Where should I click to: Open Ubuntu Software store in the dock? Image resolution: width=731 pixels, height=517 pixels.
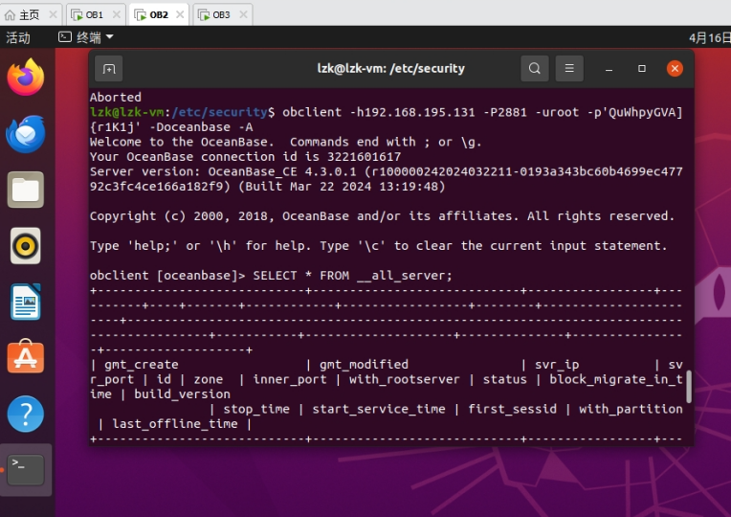point(26,357)
